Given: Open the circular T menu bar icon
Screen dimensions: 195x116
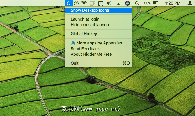Looking at the screenshot, I should [x=76, y=3].
